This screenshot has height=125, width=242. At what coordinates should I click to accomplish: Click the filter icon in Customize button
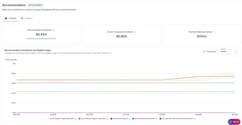[204, 52]
